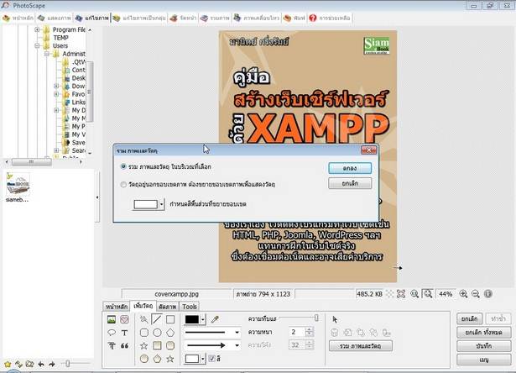The image size is (516, 373).
Task: Select the square rectangle shape tool
Action: [x=170, y=319]
